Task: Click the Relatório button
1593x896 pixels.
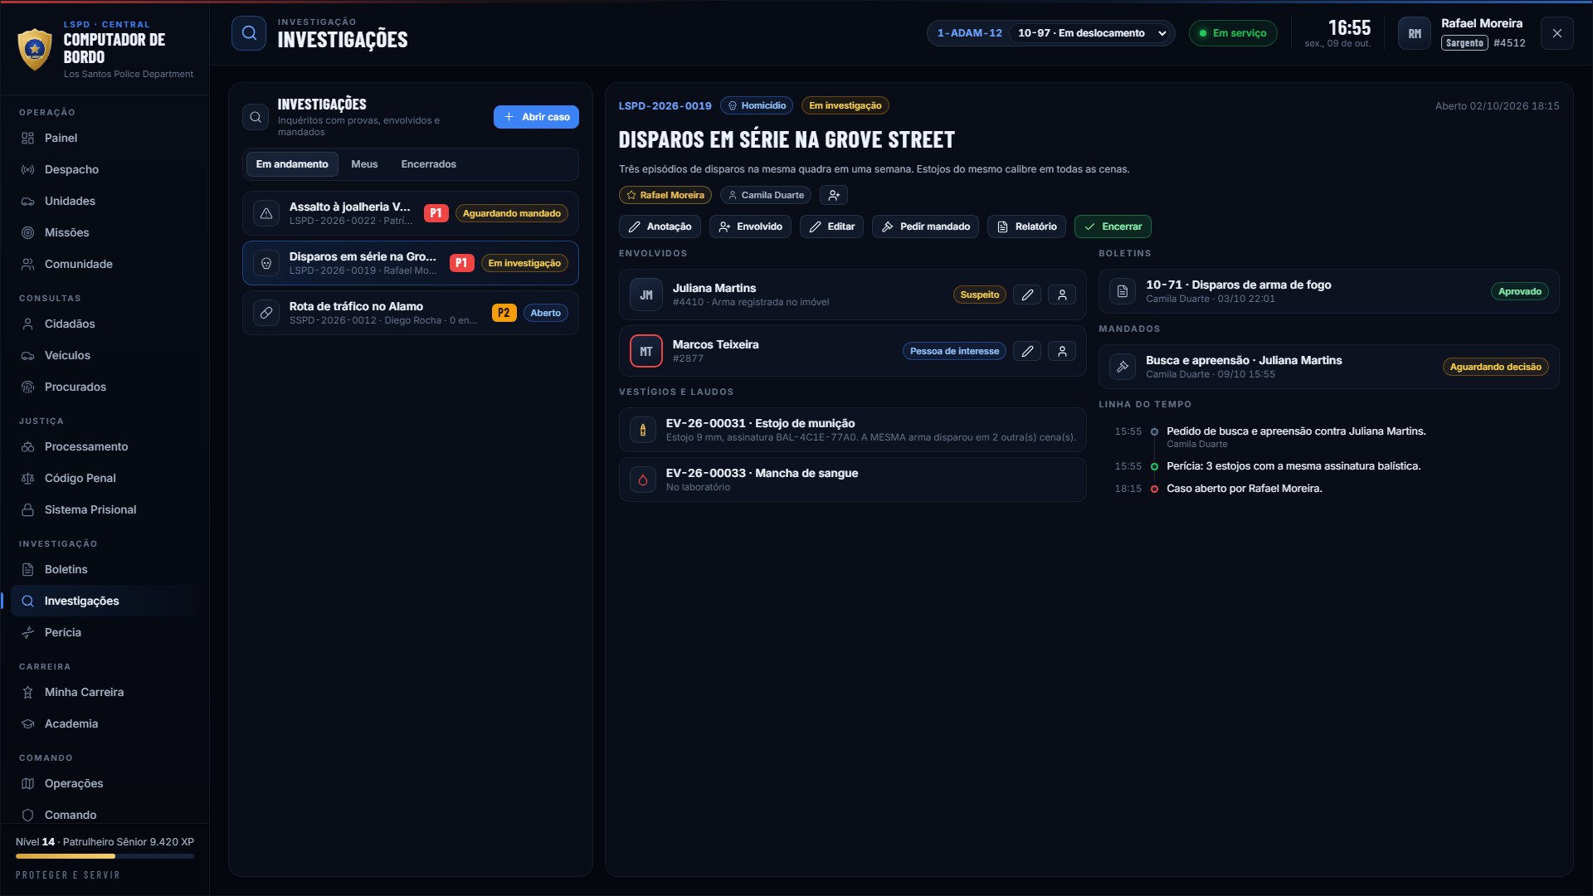Action: coord(1027,226)
